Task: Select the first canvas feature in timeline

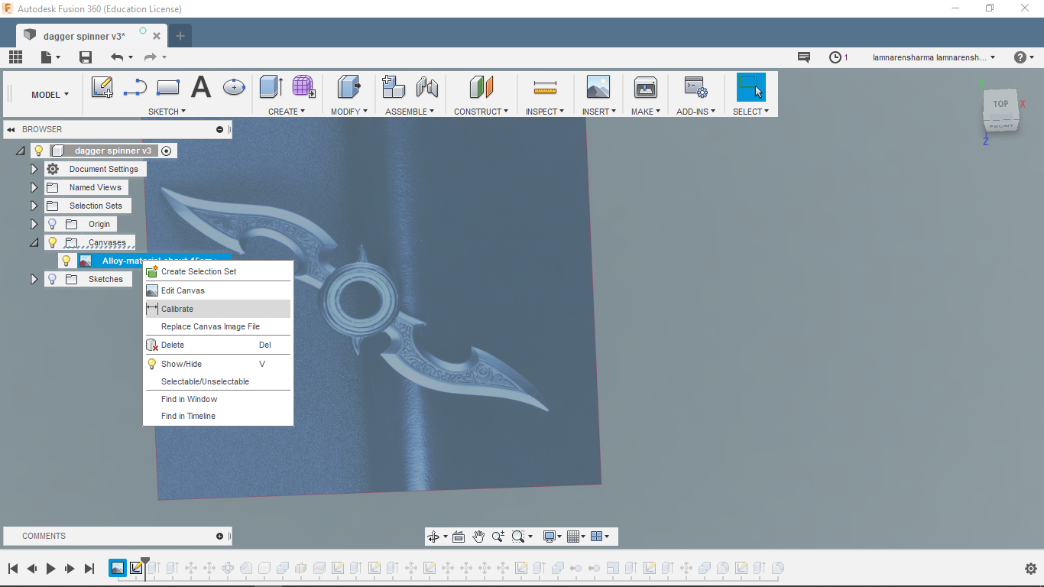Action: point(117,568)
